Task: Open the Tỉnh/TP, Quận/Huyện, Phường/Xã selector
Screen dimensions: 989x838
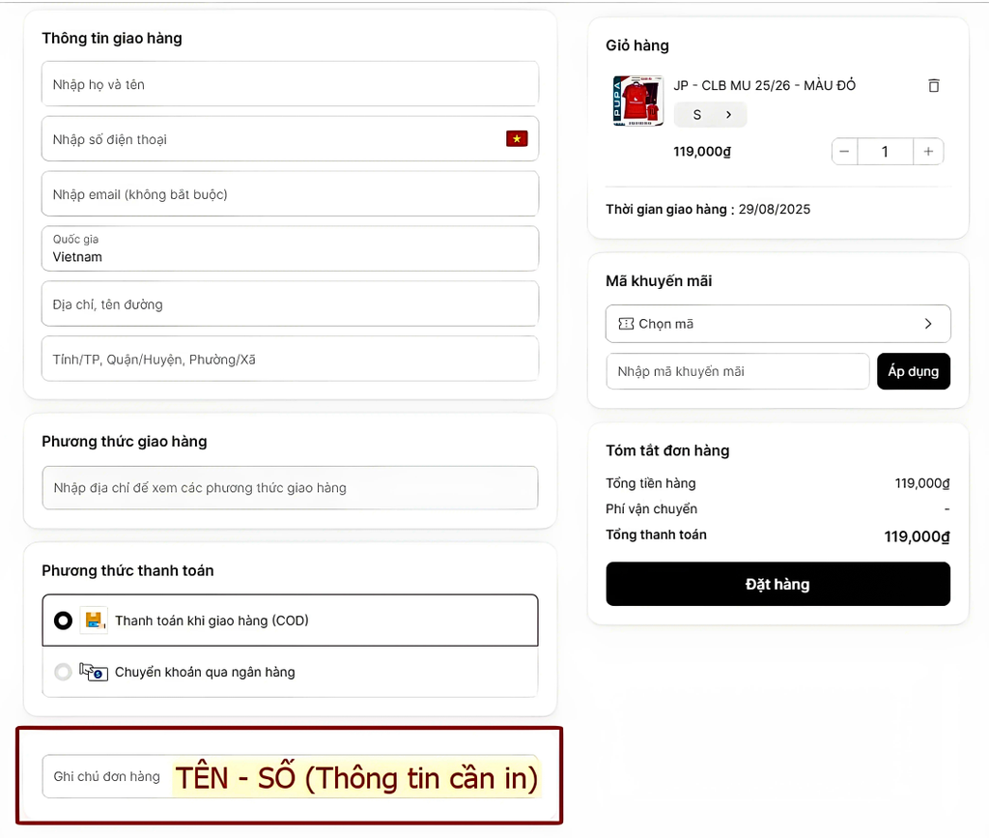Action: (290, 360)
